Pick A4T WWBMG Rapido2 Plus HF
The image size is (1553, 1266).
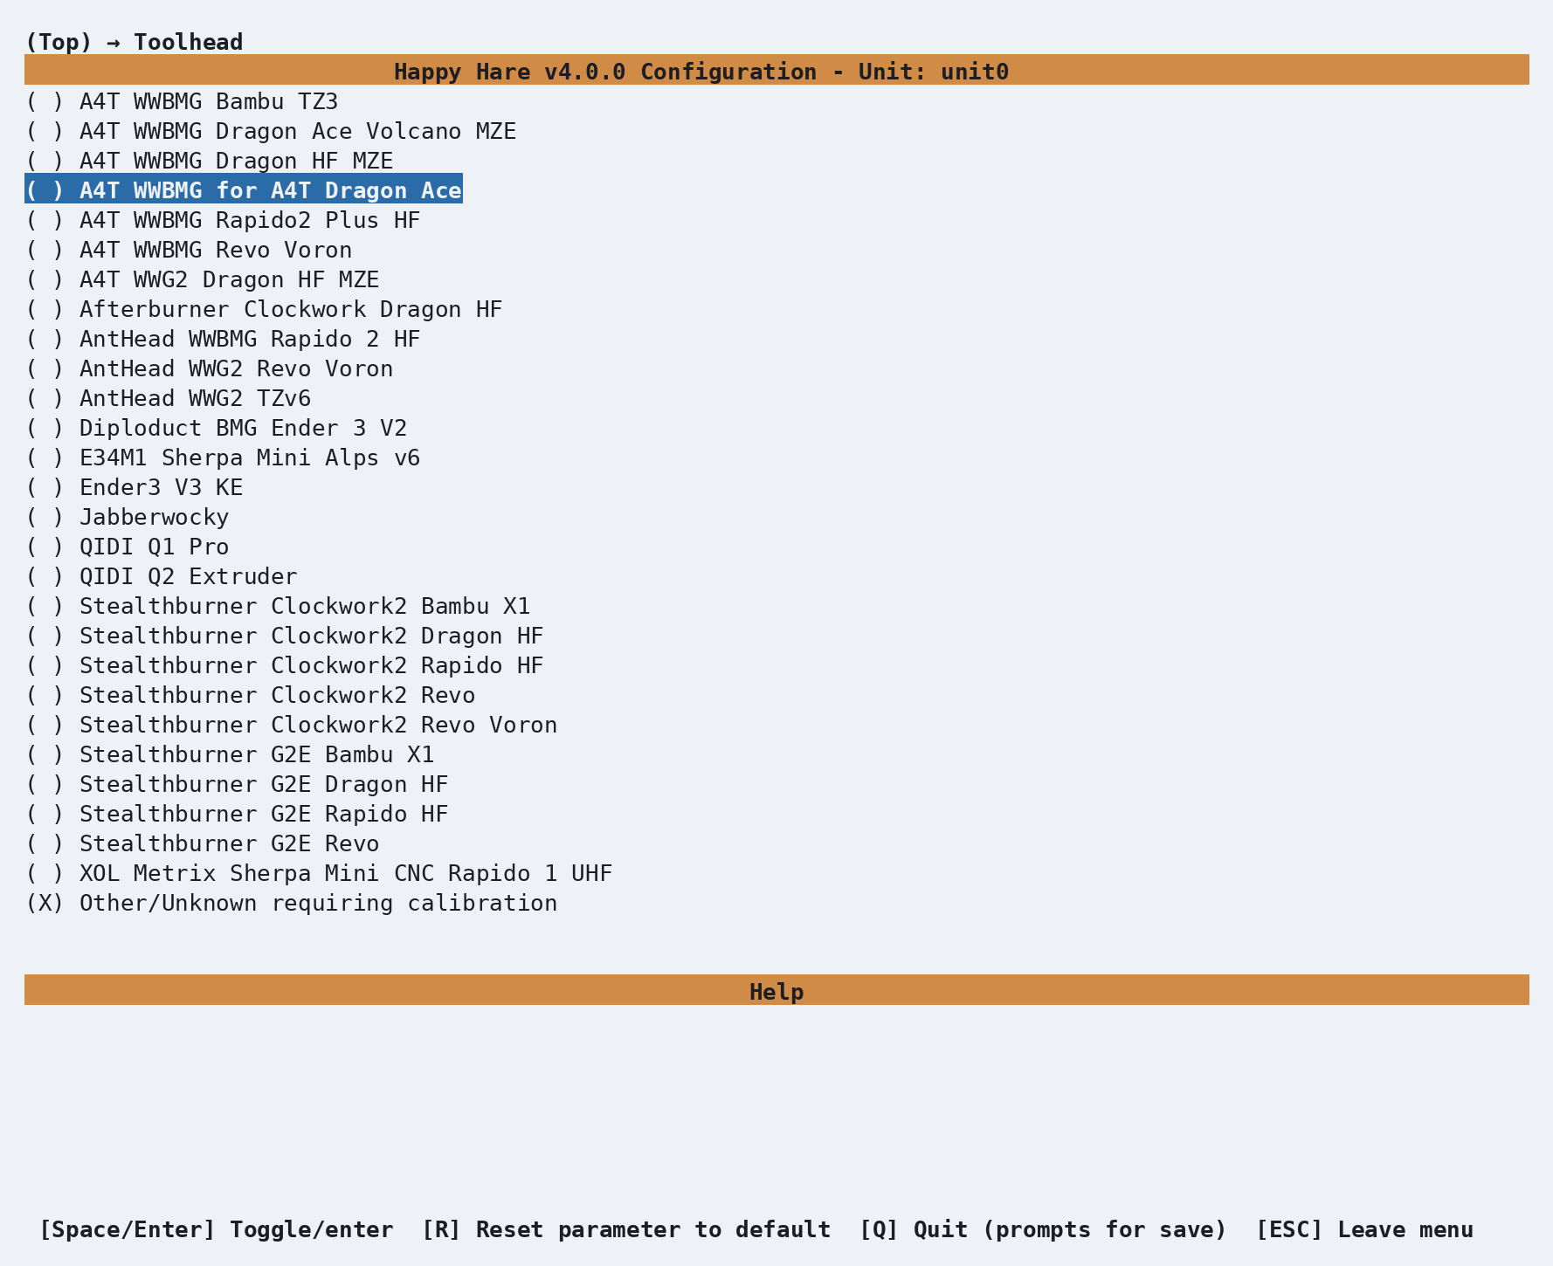(223, 220)
